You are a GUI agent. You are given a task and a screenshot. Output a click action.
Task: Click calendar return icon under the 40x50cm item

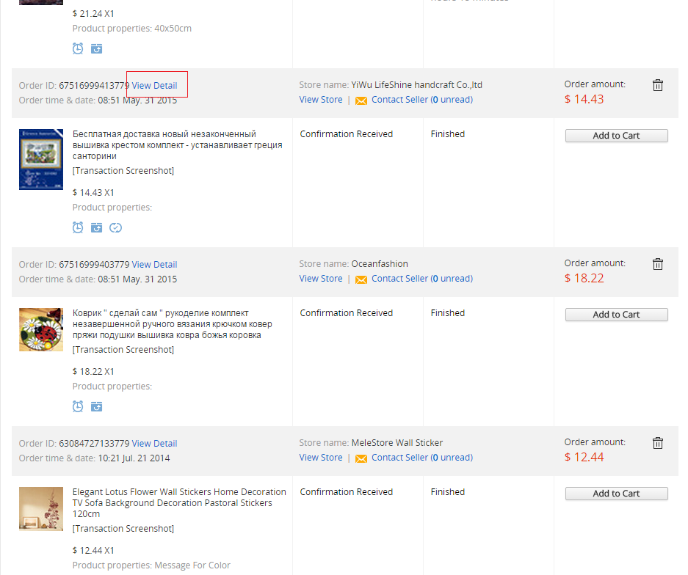pos(96,48)
